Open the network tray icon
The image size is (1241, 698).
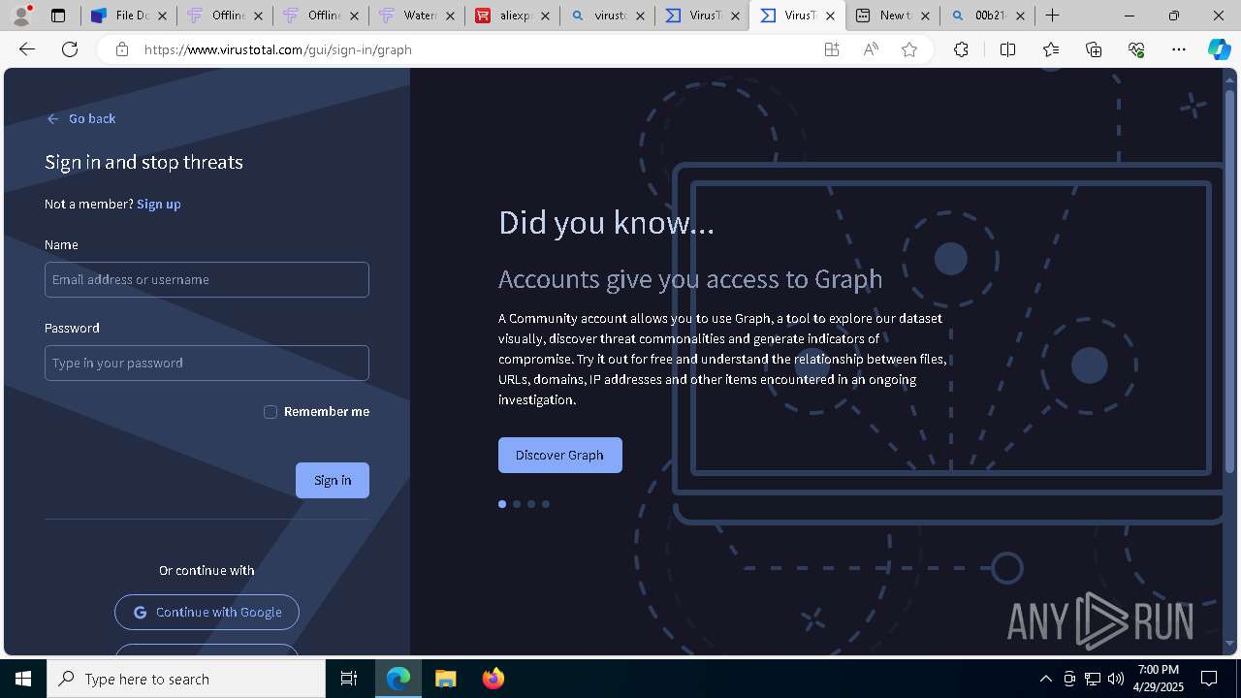1093,679
